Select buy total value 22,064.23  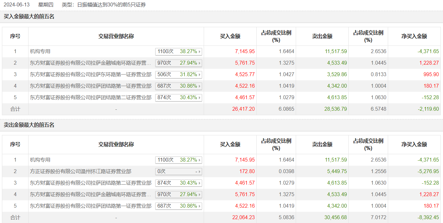243,218
